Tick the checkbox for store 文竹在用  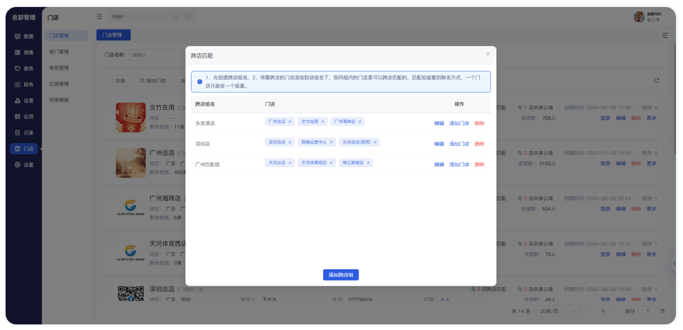point(110,105)
